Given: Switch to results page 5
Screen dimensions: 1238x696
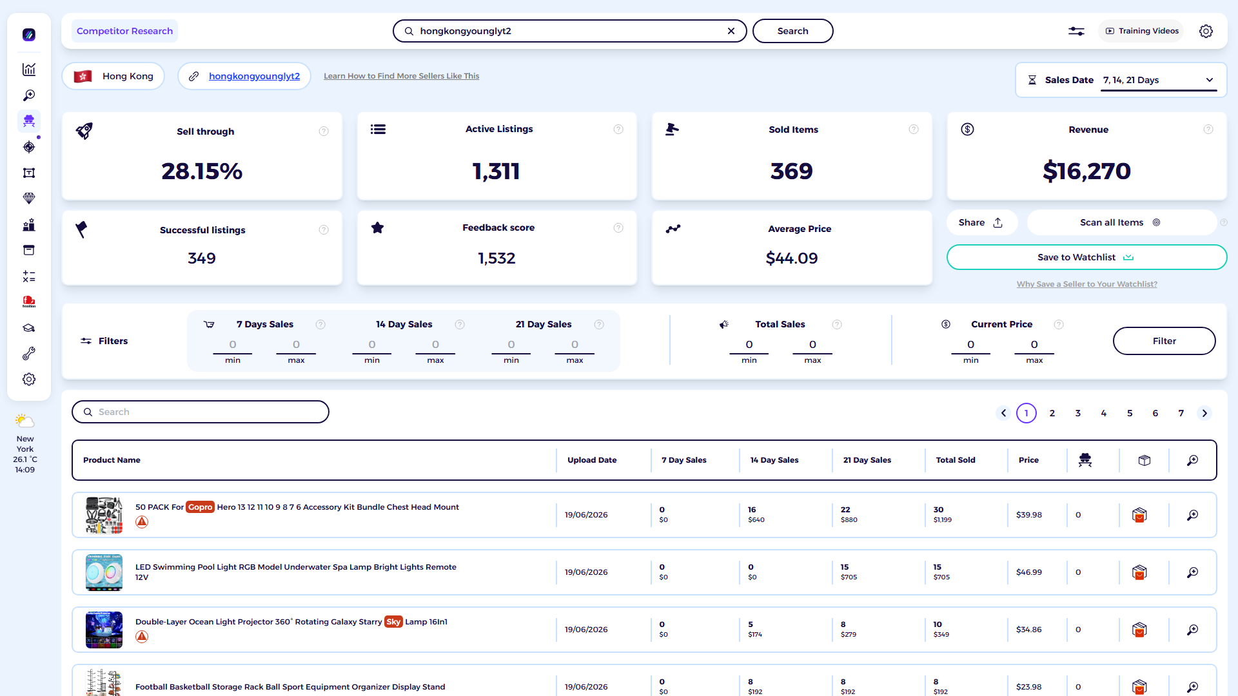Looking at the screenshot, I should pyautogui.click(x=1130, y=413).
